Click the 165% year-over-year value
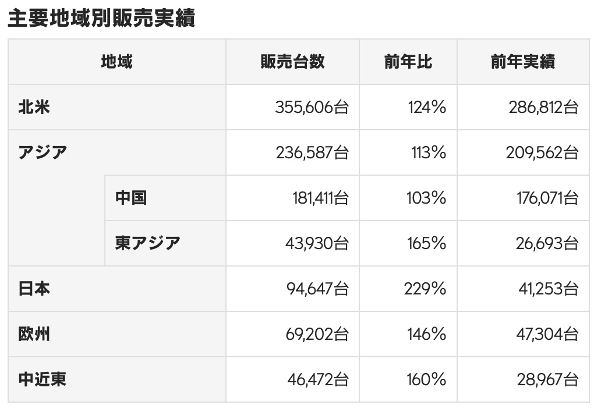The image size is (601, 412). (426, 243)
